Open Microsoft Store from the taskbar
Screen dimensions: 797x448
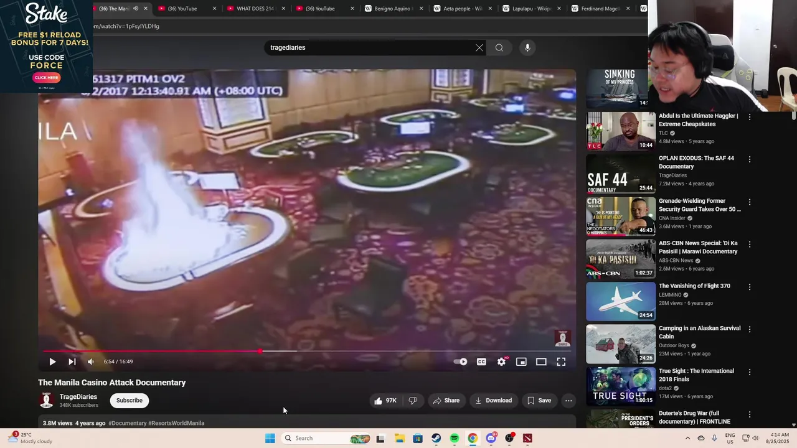coord(418,438)
